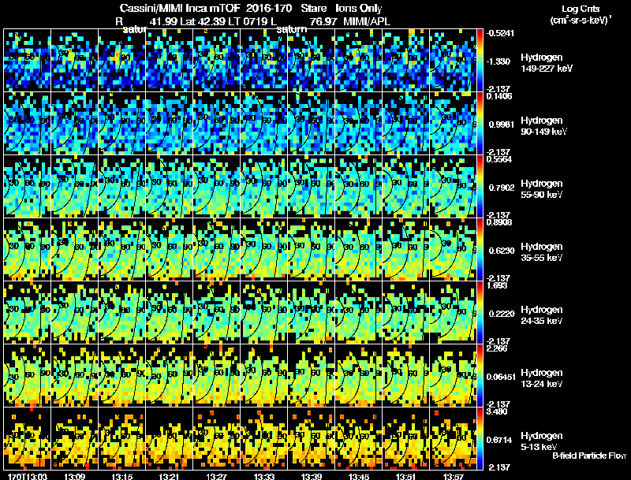Image resolution: width=631 pixels, height=480 pixels.
Task: Click the '-0.5241' colorbar value
Action: (500, 33)
